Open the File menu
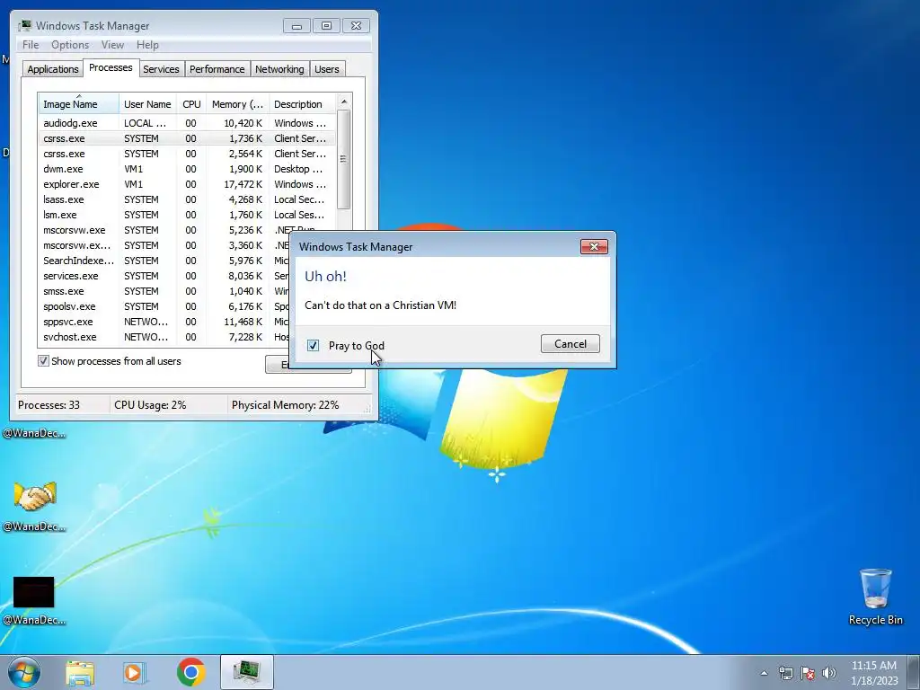Image resolution: width=920 pixels, height=690 pixels. coord(31,45)
